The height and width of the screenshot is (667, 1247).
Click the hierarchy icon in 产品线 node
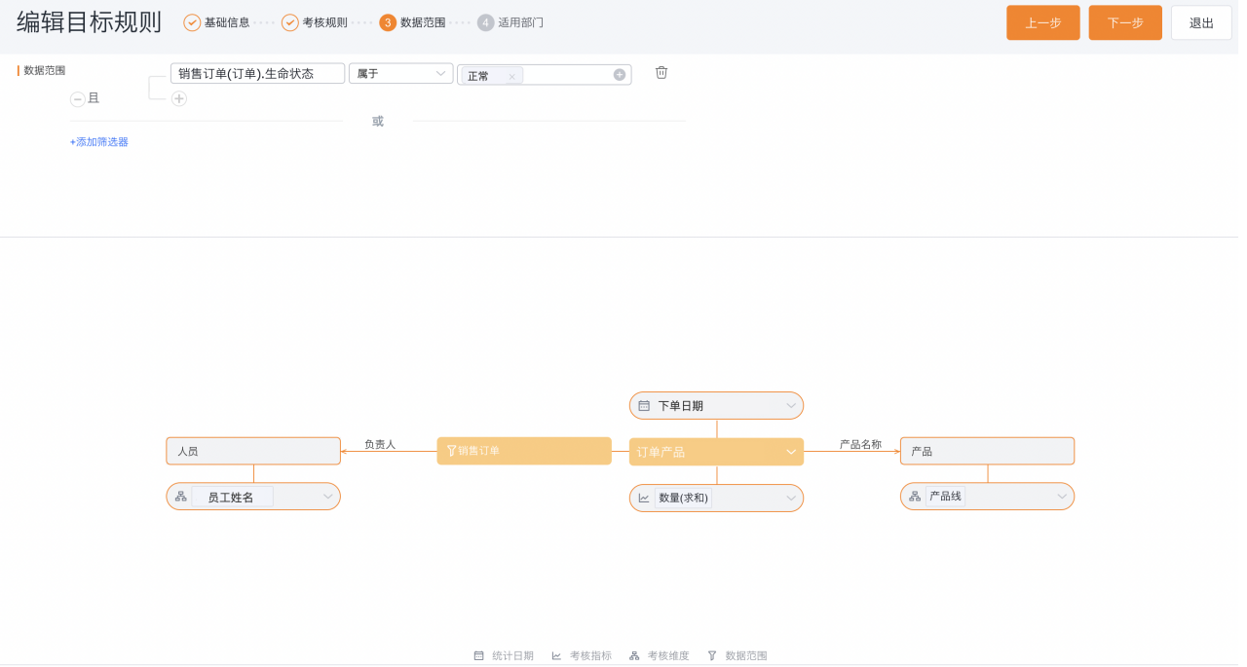click(x=915, y=497)
